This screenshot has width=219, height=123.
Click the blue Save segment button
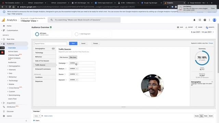(x=73, y=43)
